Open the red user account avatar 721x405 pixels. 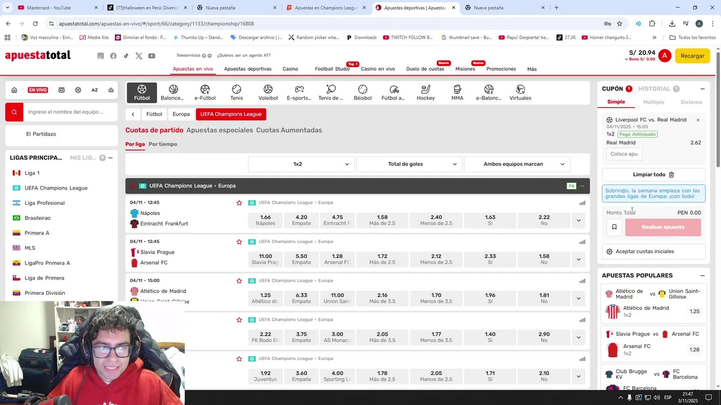point(665,56)
